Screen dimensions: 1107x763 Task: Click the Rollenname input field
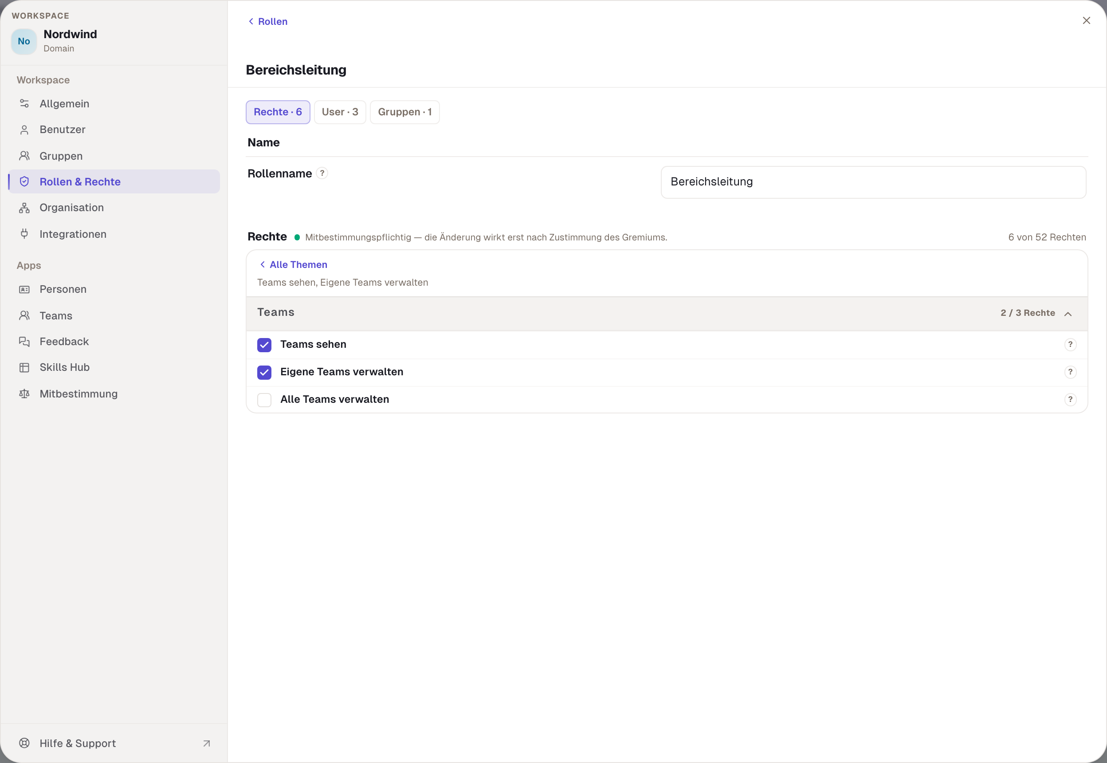click(873, 182)
